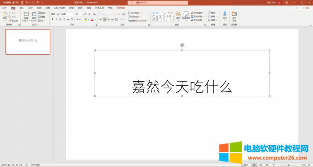Switch to the 动画 (Animations) ribbon tab
The height and width of the screenshot is (167, 313).
pos(48,8)
